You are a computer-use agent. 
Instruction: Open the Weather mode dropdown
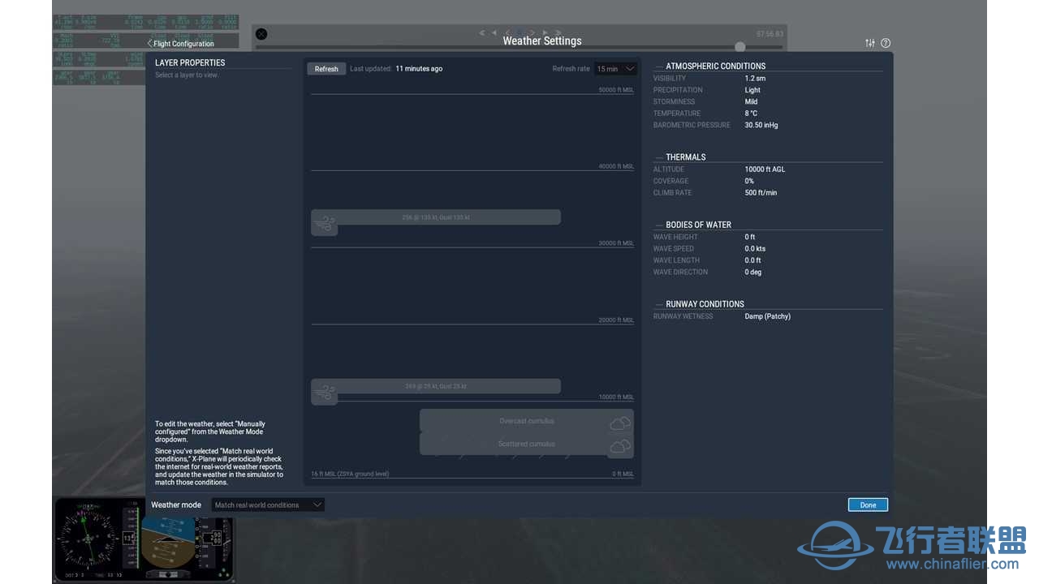[x=268, y=505]
